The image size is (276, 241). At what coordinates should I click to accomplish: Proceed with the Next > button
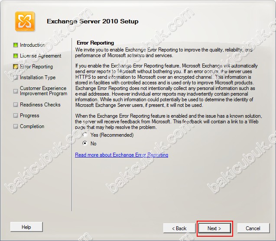click(x=214, y=228)
